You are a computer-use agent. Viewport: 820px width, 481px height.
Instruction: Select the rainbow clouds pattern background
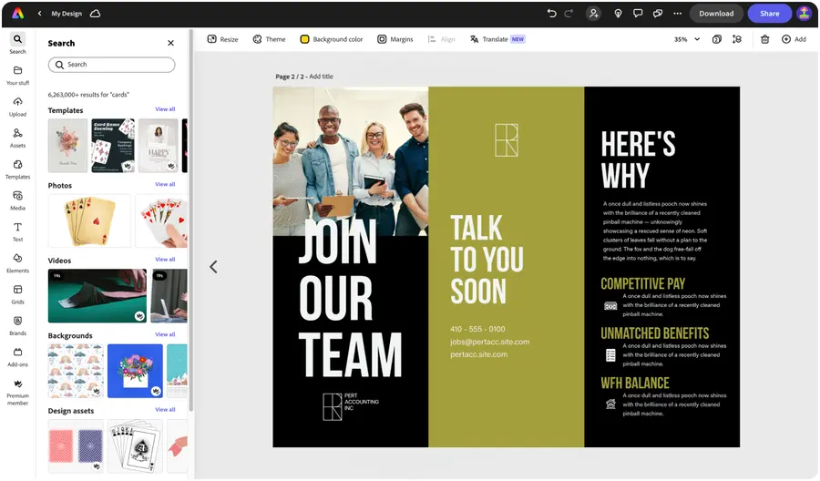click(76, 371)
